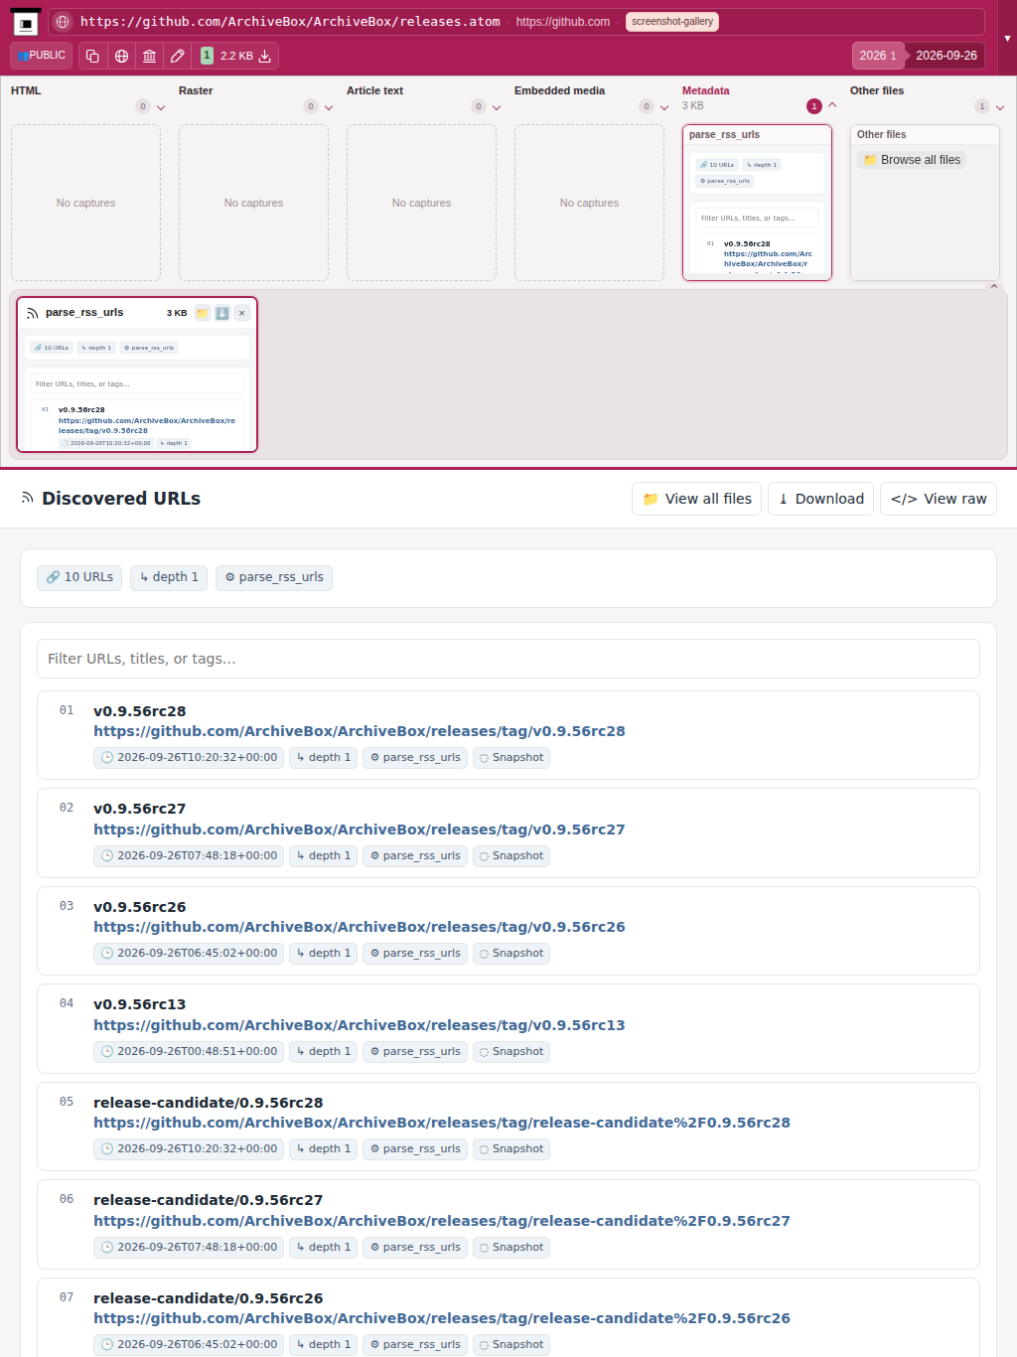This screenshot has height=1357, width=1017.
Task: Select the Article text column heading
Action: coord(374,90)
